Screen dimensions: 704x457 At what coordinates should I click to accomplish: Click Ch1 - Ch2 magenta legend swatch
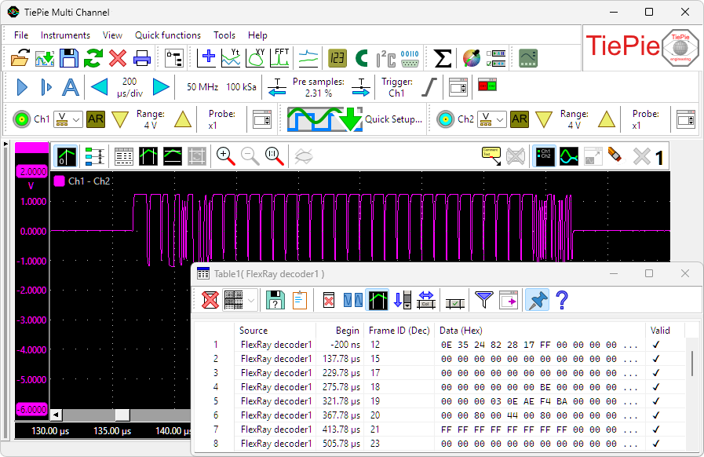tap(59, 181)
